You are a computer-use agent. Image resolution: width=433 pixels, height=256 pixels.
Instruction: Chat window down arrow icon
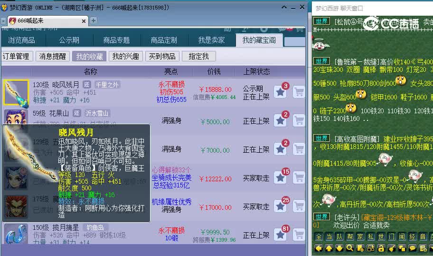click(339, 248)
